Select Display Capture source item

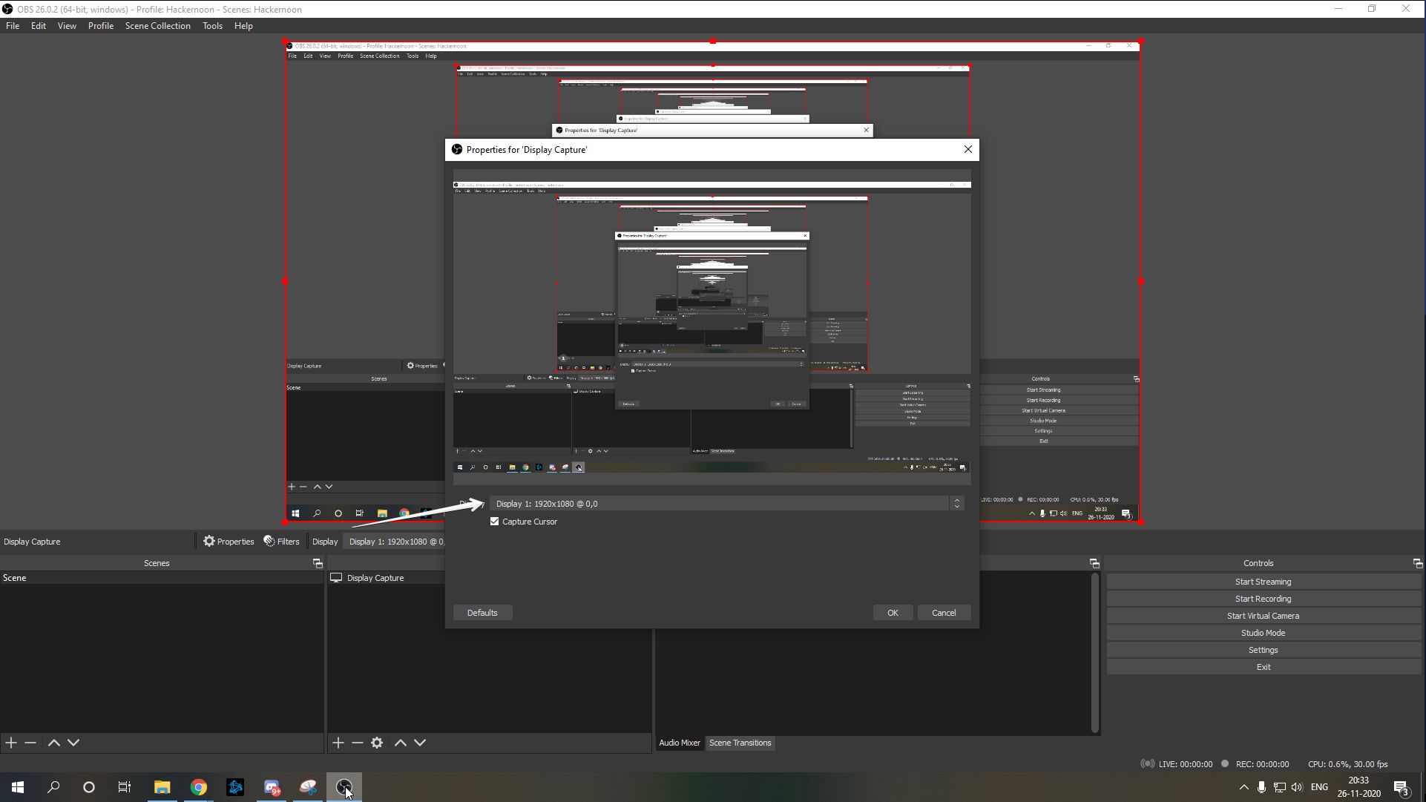click(x=375, y=578)
